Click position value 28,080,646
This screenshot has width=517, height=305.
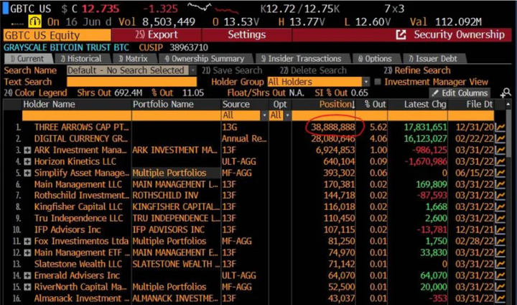coord(333,139)
